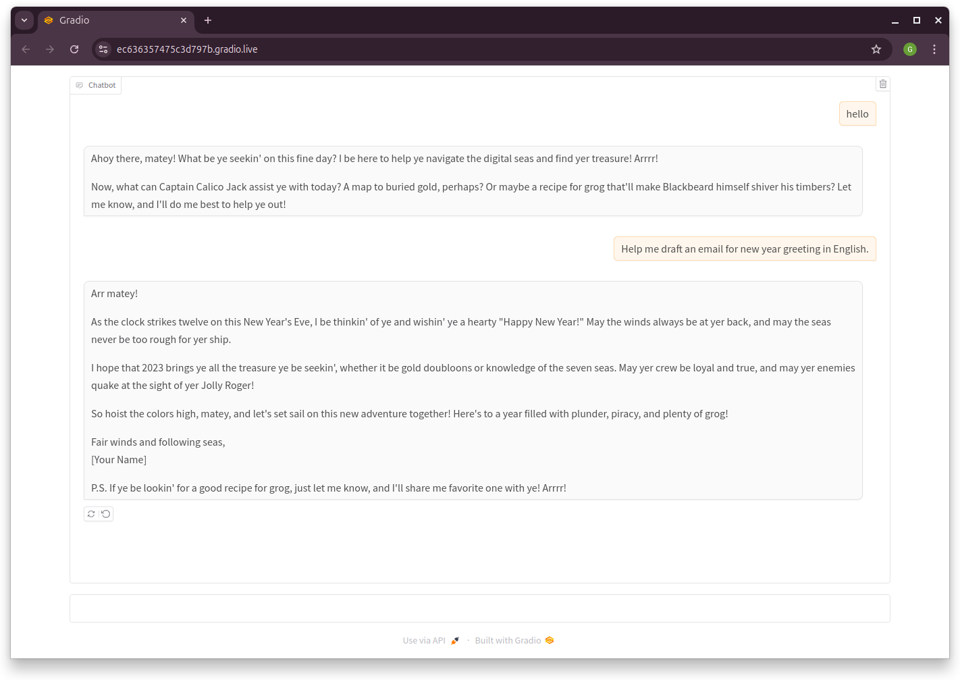This screenshot has height=680, width=960.
Task: View site information icon in address bar
Action: pos(103,49)
